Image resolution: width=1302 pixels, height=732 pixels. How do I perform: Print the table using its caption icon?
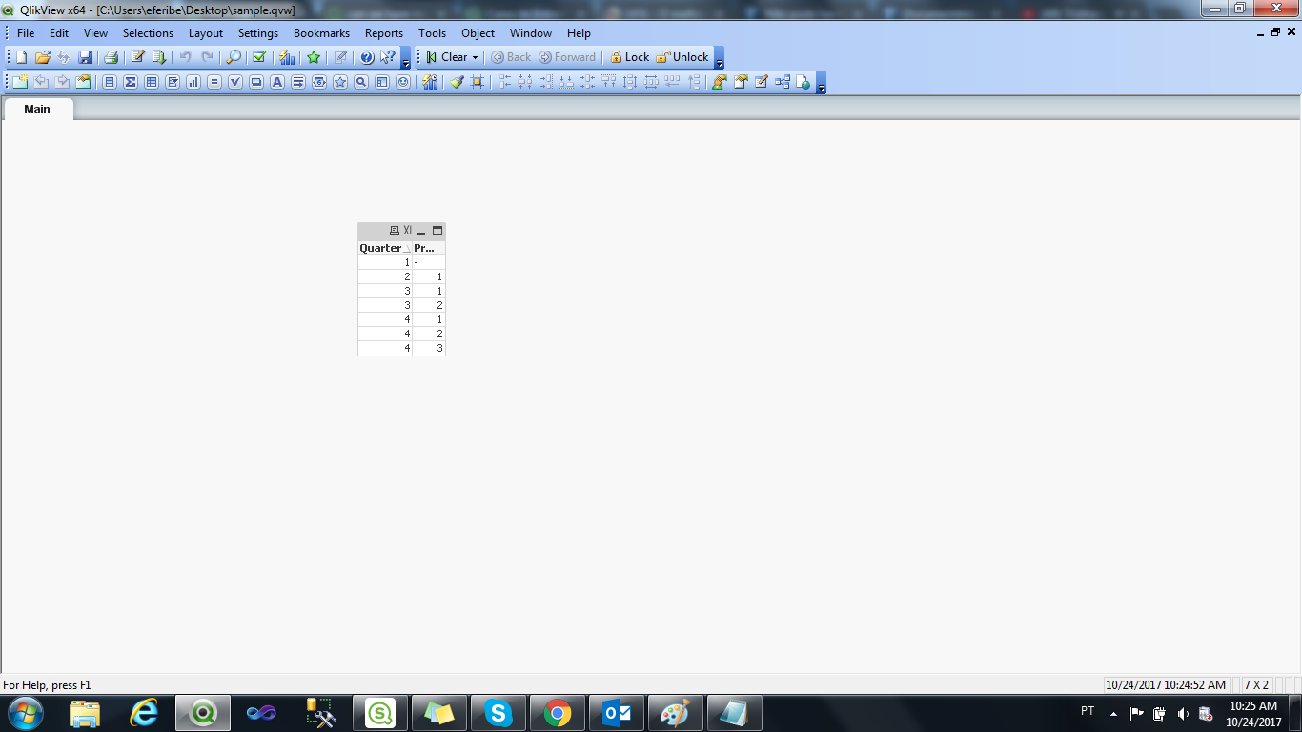pos(395,231)
